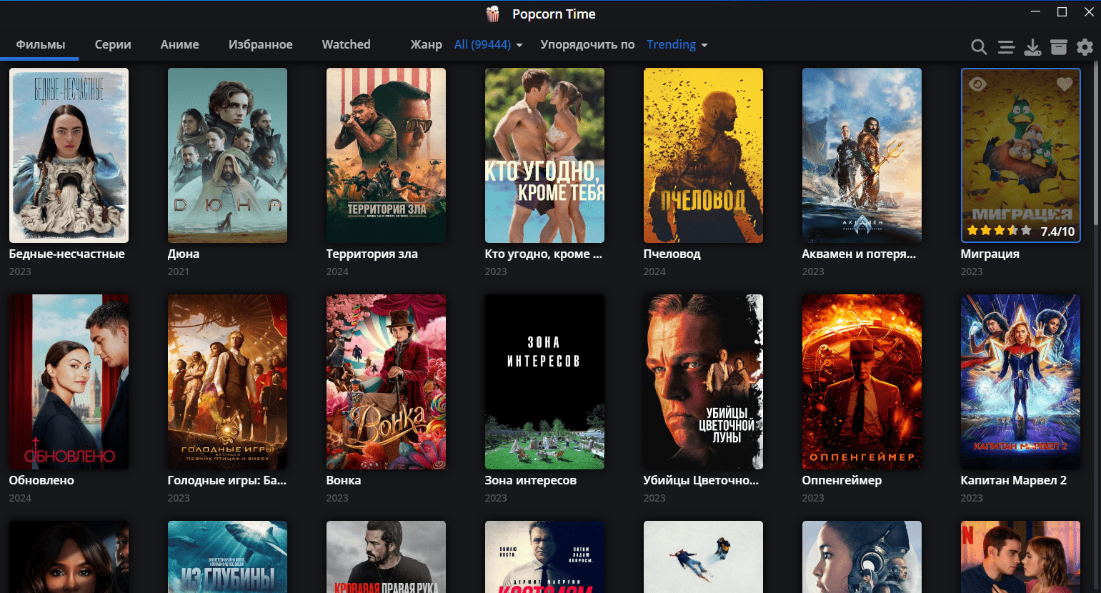
Task: Click the Аквамен и потеря... title text
Action: click(859, 254)
